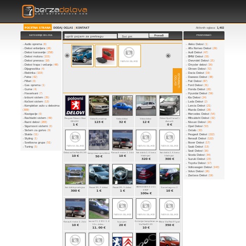
Task: Open the Peugeot Citroen logos ad thumbnail
Action: tap(122, 239)
